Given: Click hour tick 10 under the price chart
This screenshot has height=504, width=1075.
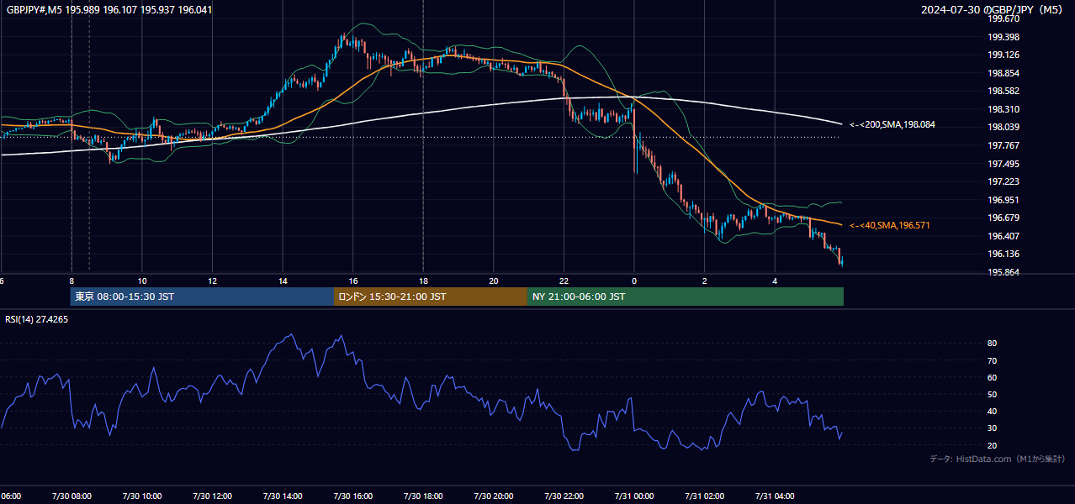Looking at the screenshot, I should coord(142,281).
